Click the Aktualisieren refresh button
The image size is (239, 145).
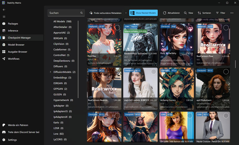pyautogui.click(x=171, y=13)
